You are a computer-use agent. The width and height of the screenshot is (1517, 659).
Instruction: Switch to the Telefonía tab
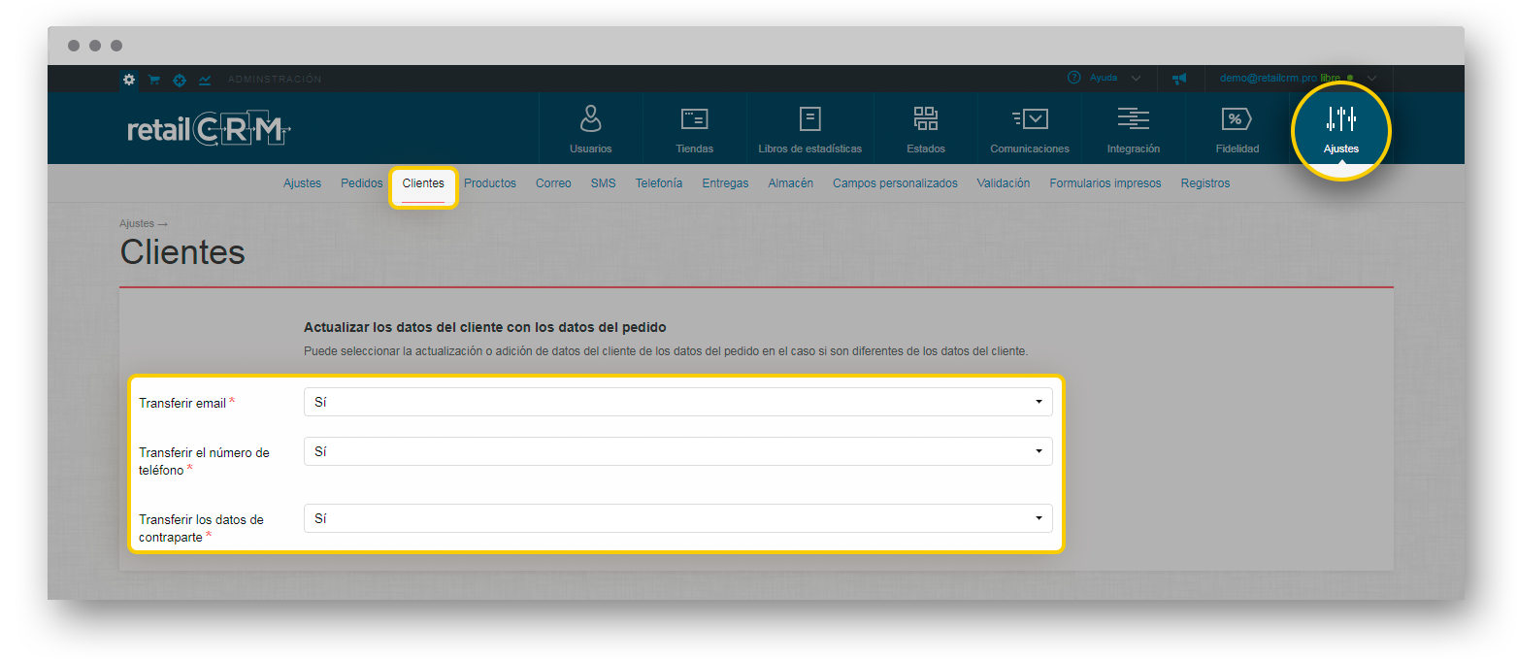pyautogui.click(x=659, y=183)
